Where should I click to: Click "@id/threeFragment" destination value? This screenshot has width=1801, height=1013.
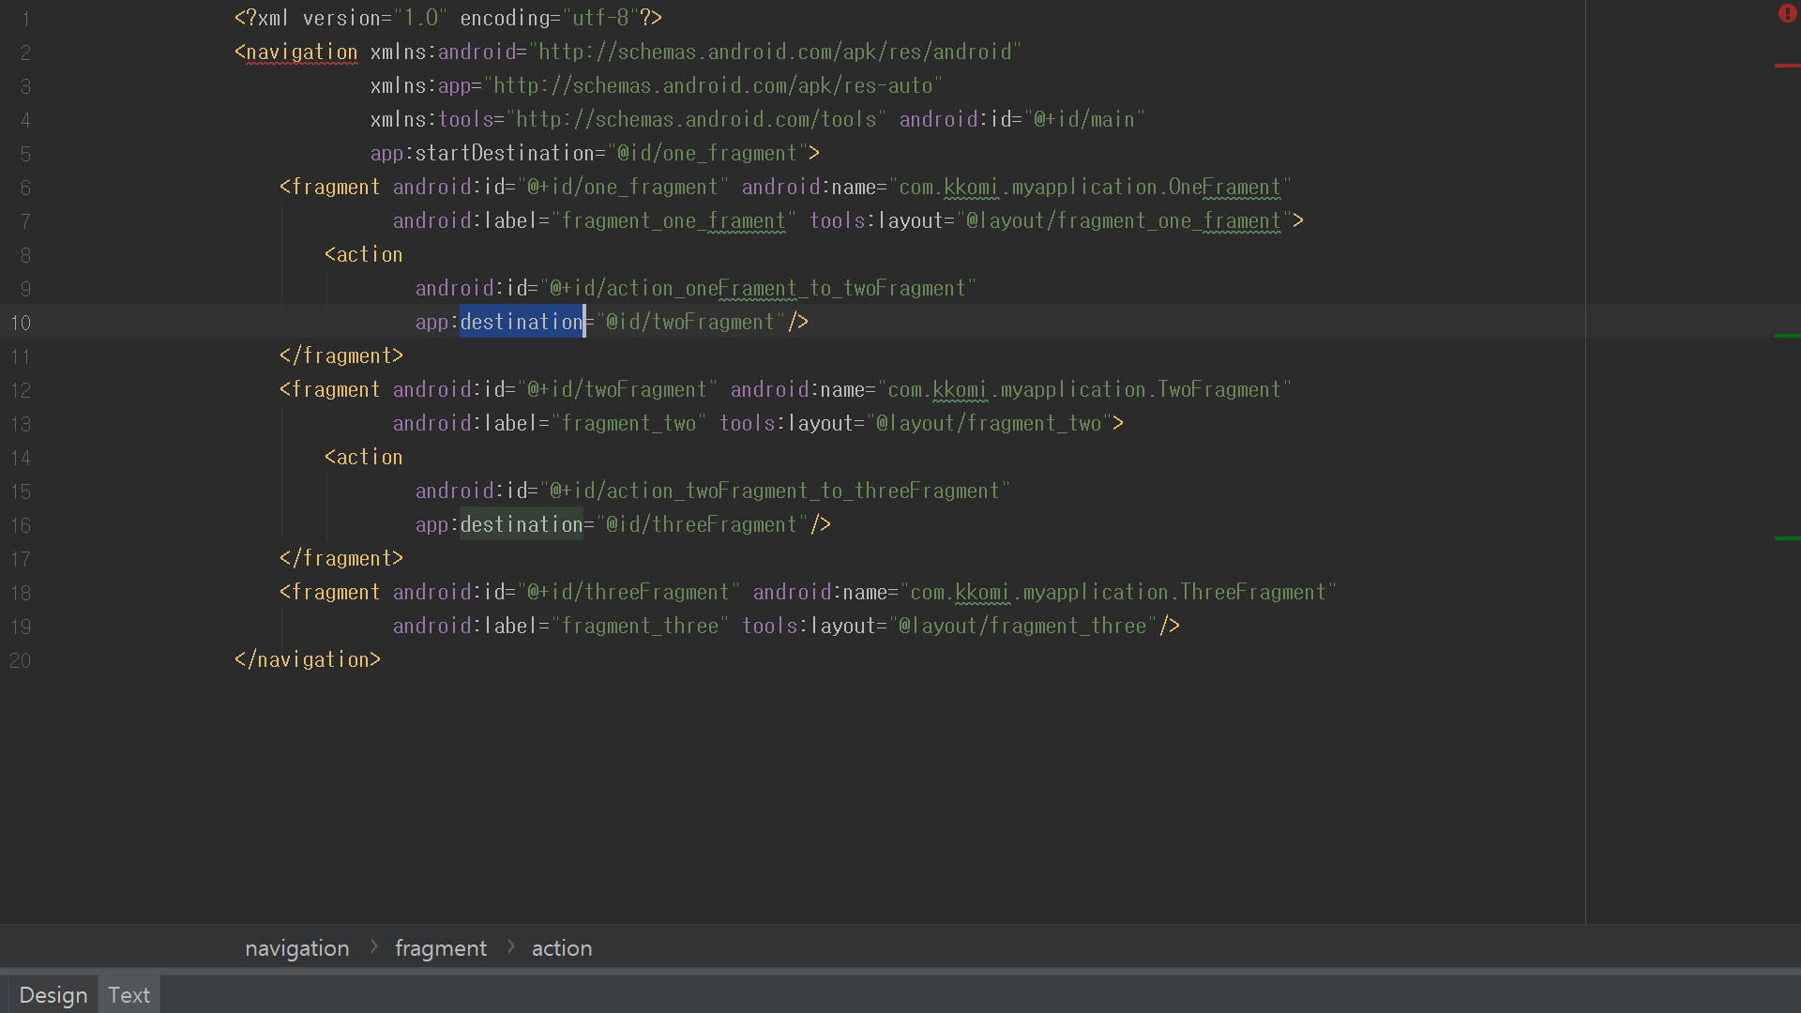point(702,524)
